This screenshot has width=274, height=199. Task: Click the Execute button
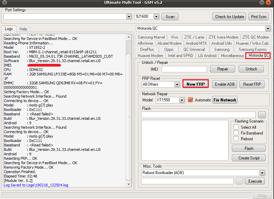(255, 181)
